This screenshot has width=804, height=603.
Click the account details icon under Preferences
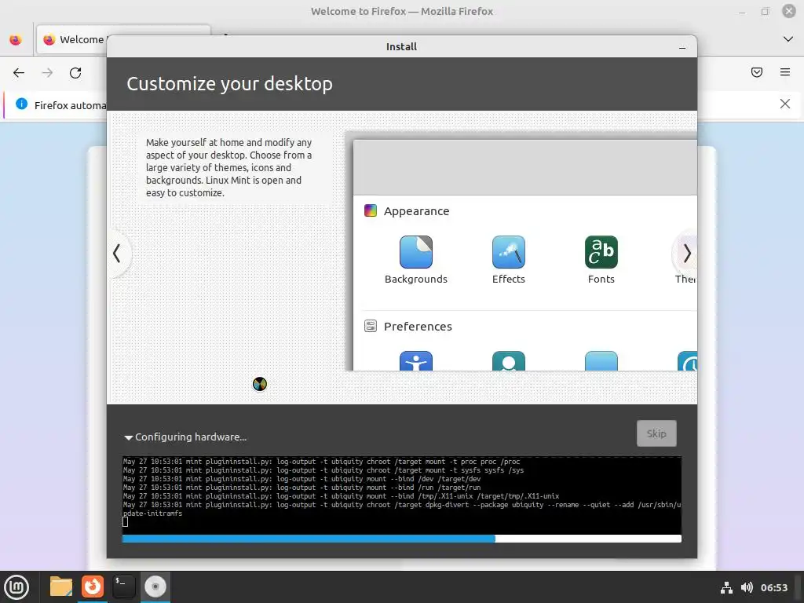pyautogui.click(x=508, y=361)
